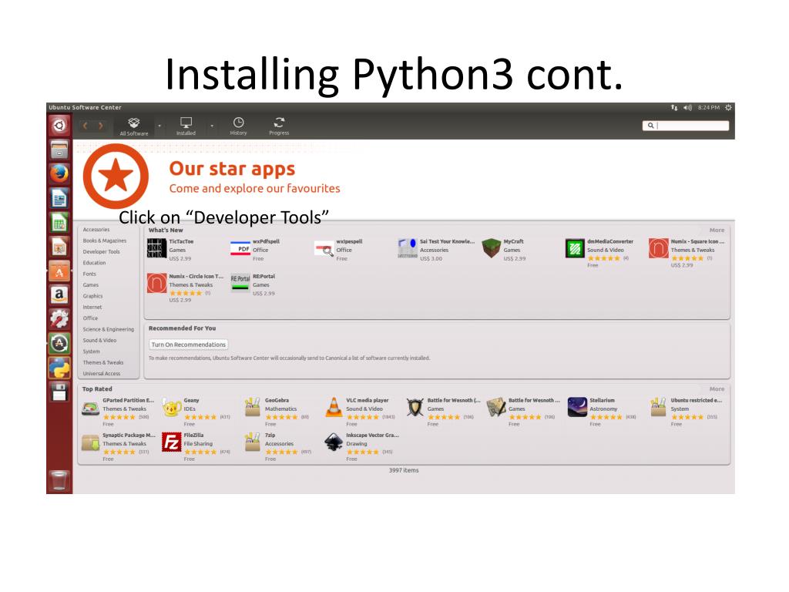Image resolution: width=789 pixels, height=592 pixels.
Task: Expand the dropdown arrow beside All Software
Action: 159,126
